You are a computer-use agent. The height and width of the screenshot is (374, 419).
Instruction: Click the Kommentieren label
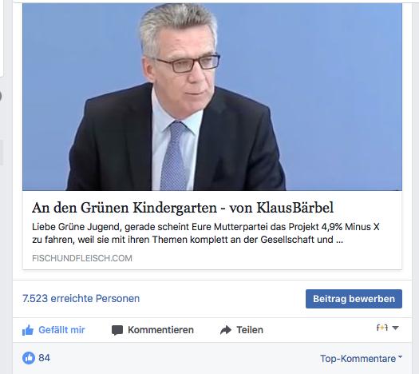click(x=160, y=330)
